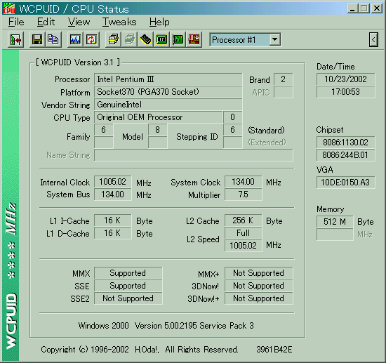Click the grayed-out stacked windows icon
386x363 pixels.
click(x=130, y=39)
